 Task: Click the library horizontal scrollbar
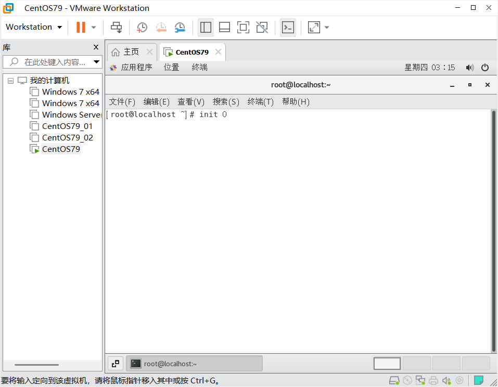click(36, 365)
